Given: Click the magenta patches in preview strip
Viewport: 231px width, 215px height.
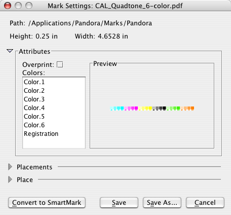Looking at the screenshot, I should click(x=131, y=109).
